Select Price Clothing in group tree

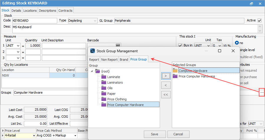point(117,99)
